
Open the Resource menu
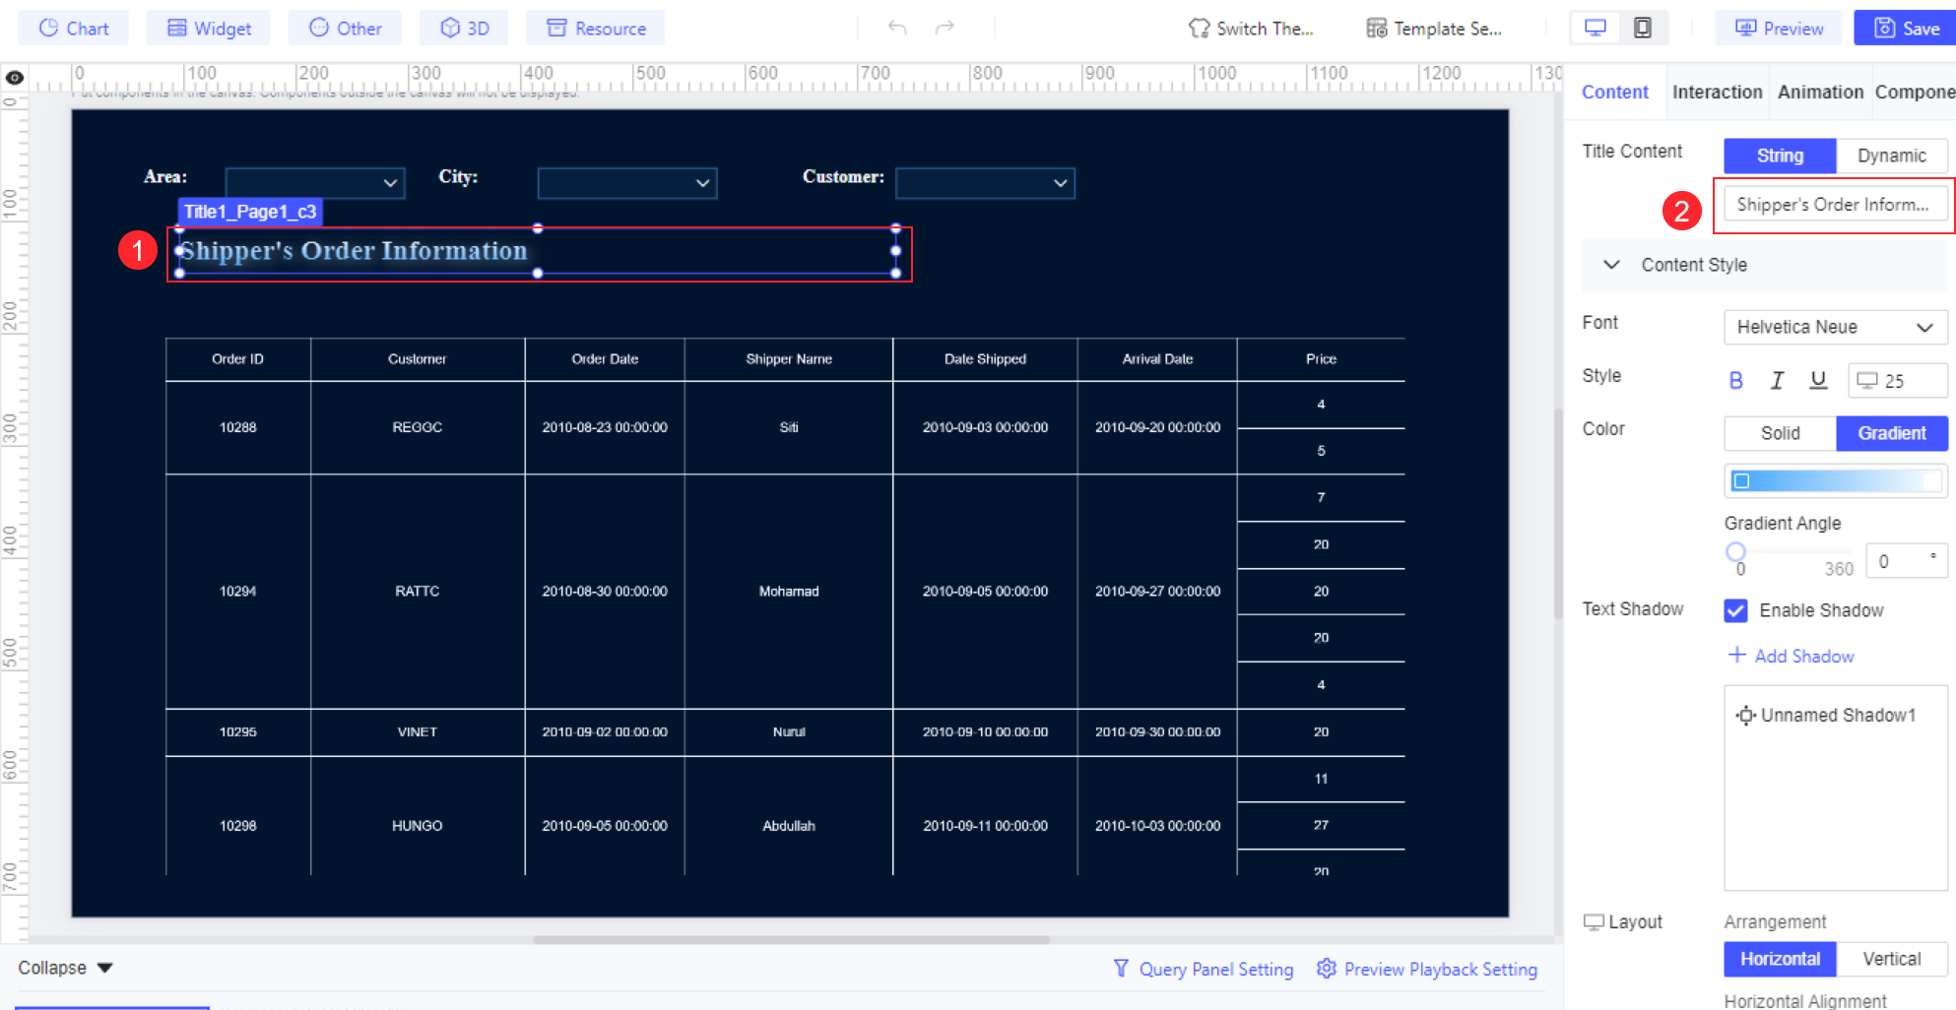point(596,29)
